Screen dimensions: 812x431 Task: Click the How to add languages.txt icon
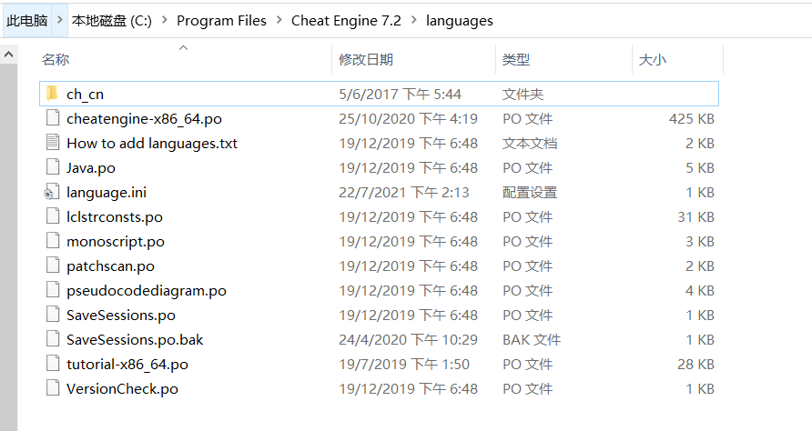(x=51, y=143)
